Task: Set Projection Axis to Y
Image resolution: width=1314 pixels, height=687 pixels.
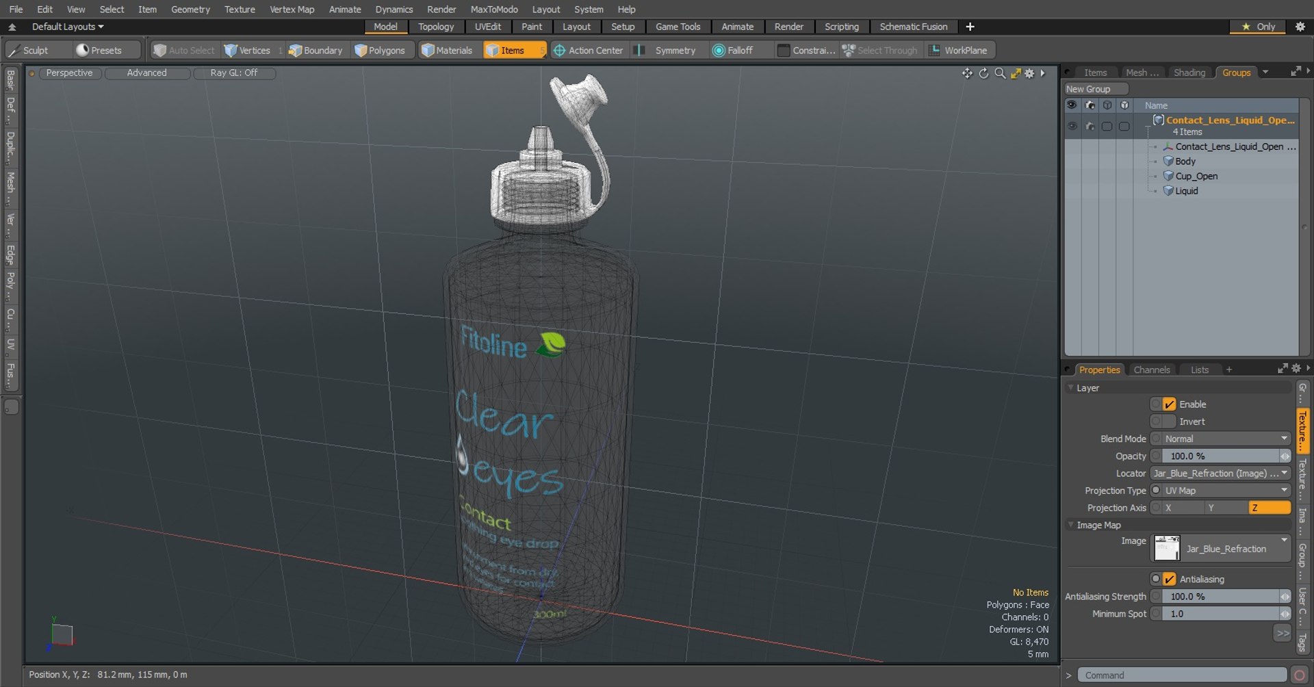Action: (x=1226, y=508)
